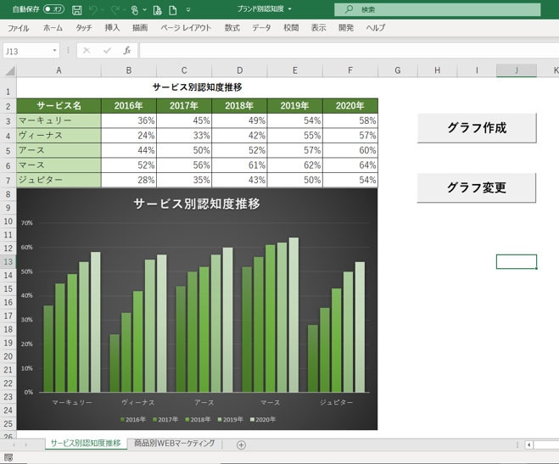Toggle the 自動保存 AutoSave switch
The image size is (559, 464).
(x=53, y=9)
